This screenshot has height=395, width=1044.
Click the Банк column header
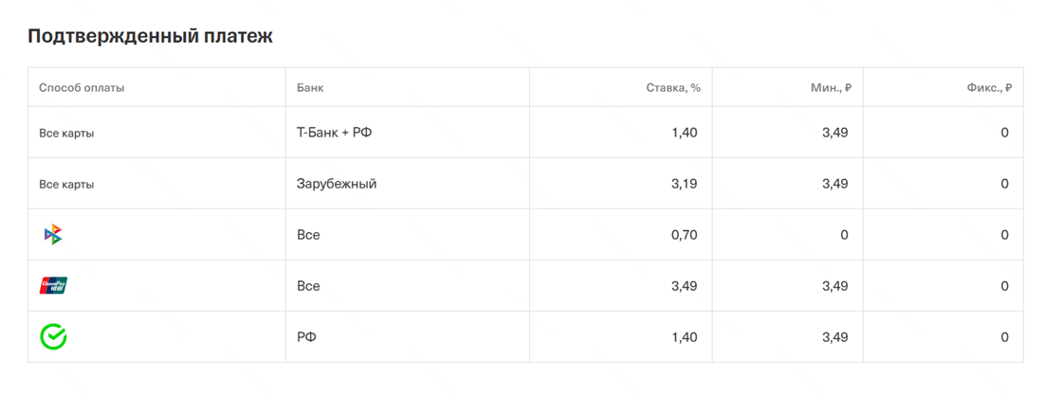[x=310, y=88]
